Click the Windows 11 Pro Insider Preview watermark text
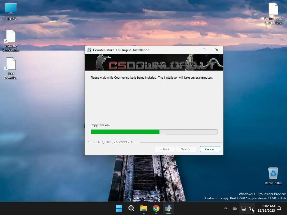Screen dimensions: 287x215 coord(262,194)
